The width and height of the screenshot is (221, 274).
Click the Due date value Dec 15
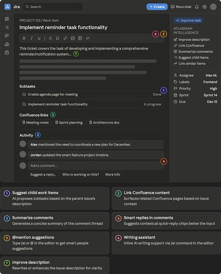point(212,102)
